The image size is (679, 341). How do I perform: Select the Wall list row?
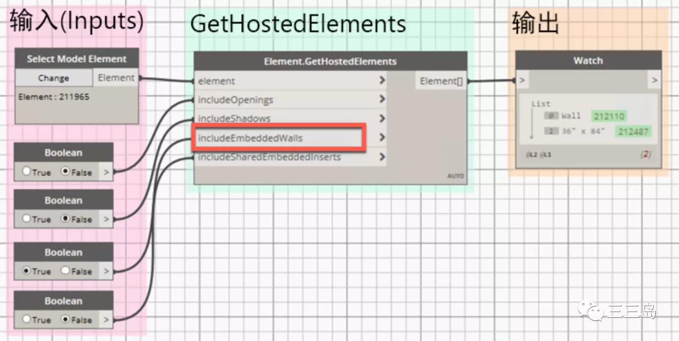[x=585, y=116]
